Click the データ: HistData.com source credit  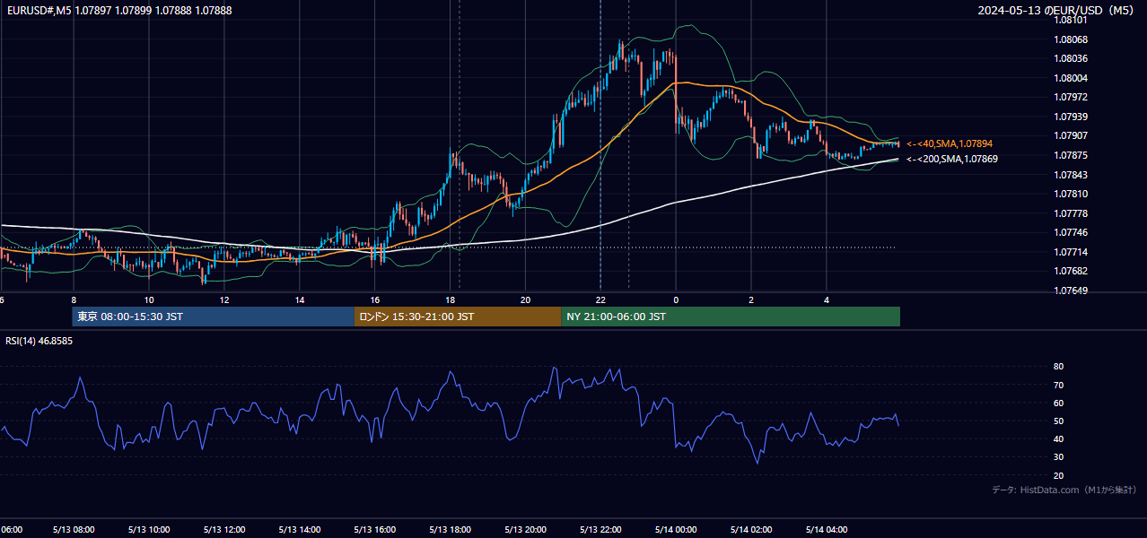pyautogui.click(x=1064, y=490)
